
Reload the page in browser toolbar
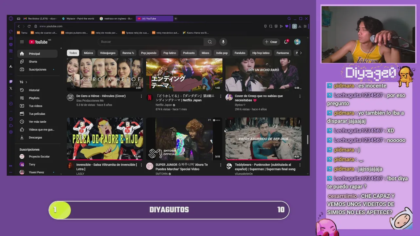(29, 26)
